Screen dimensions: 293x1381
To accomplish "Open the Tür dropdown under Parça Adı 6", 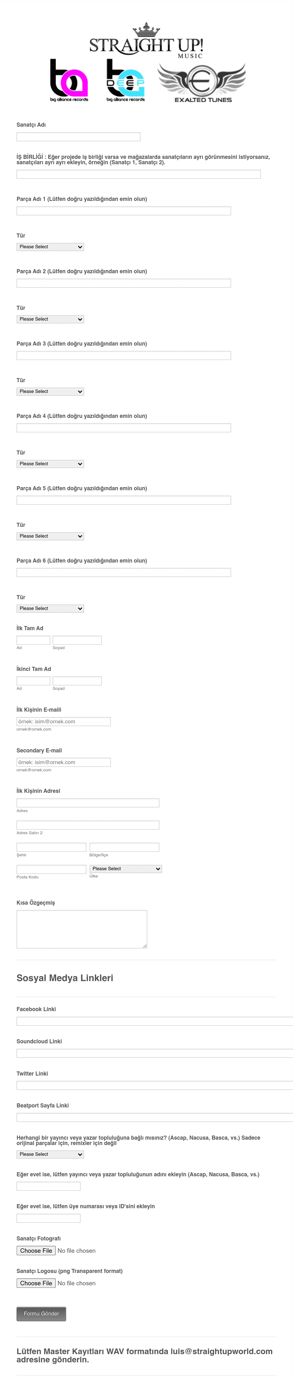I will [50, 608].
